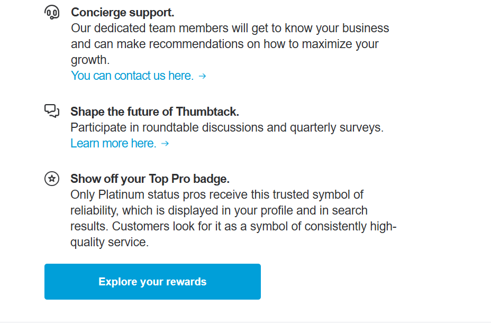
Task: Click the horizontal divider below the rewards button
Action: (245, 322)
